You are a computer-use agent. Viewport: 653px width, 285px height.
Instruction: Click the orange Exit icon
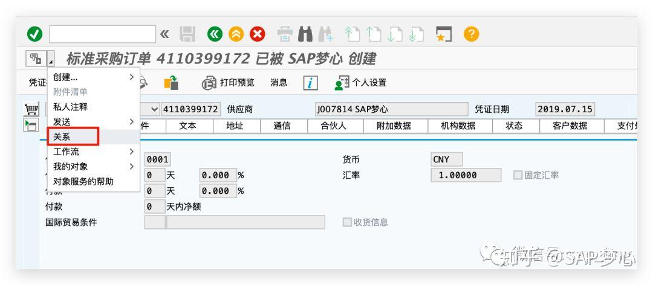[x=236, y=34]
